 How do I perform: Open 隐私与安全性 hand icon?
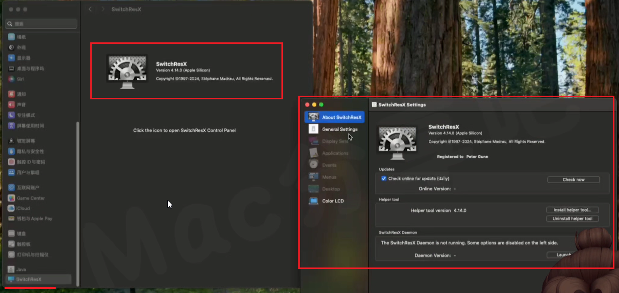(x=11, y=151)
